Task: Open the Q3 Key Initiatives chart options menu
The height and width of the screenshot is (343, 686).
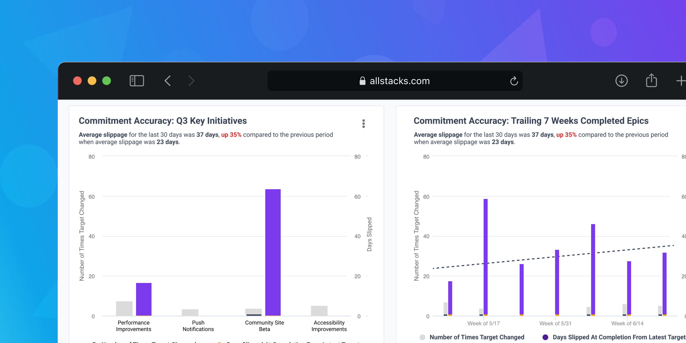Action: point(364,124)
